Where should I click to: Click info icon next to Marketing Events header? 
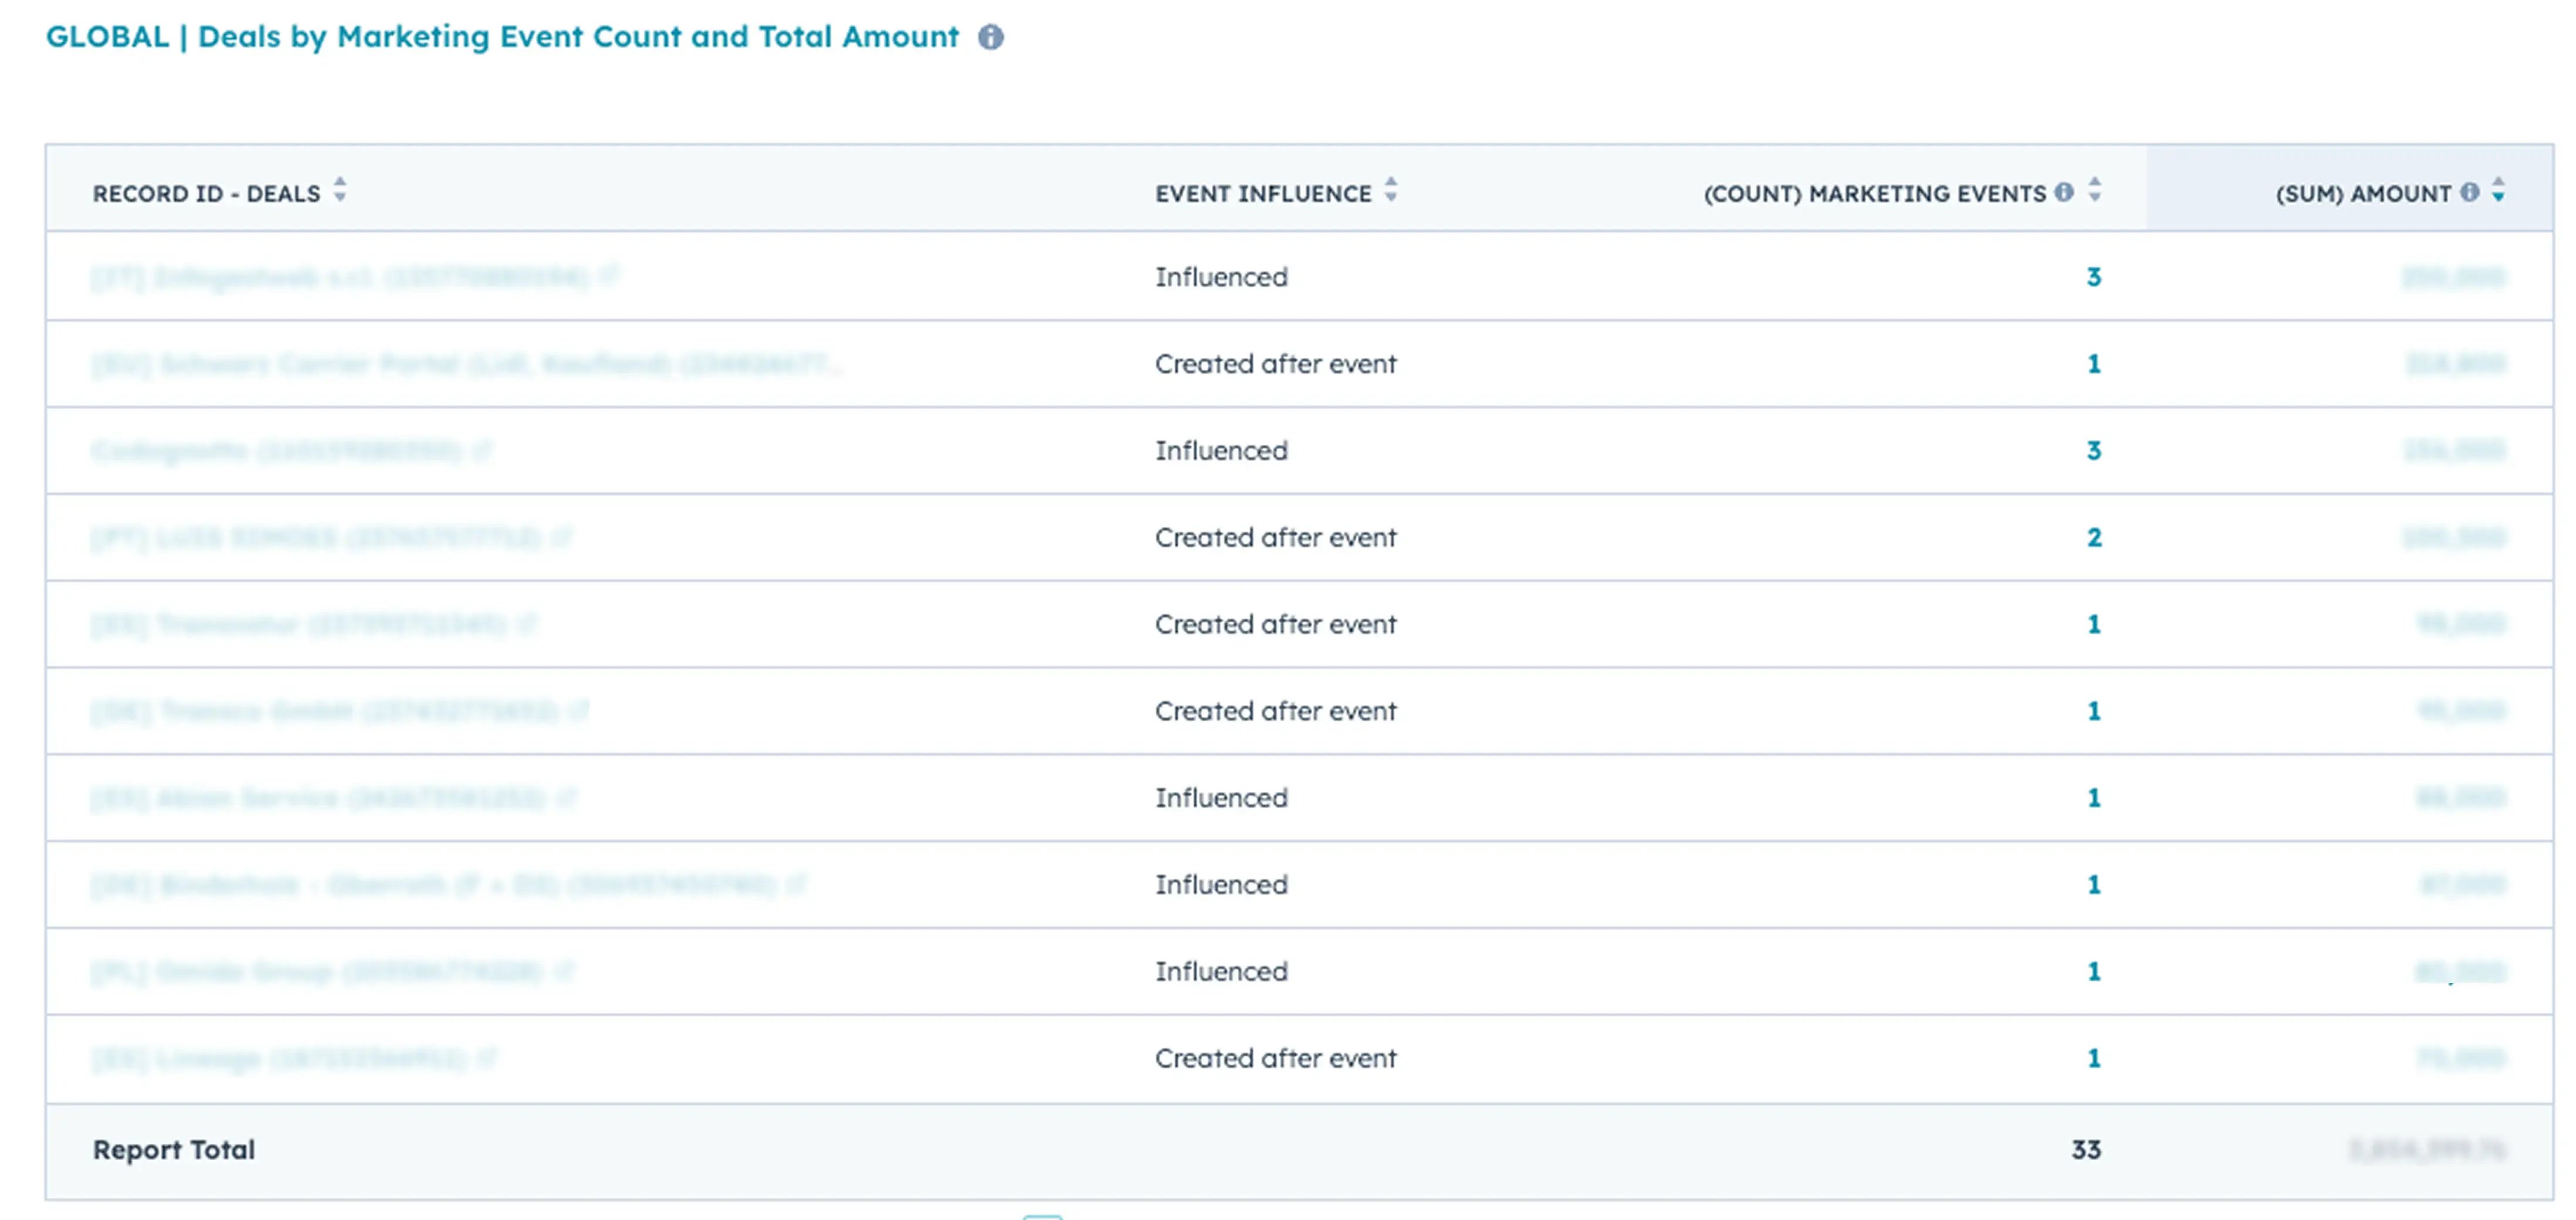[2064, 192]
